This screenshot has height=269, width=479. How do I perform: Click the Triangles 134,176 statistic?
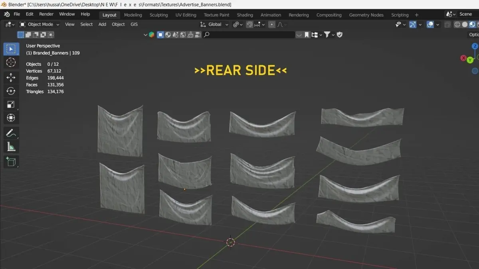pyautogui.click(x=45, y=92)
